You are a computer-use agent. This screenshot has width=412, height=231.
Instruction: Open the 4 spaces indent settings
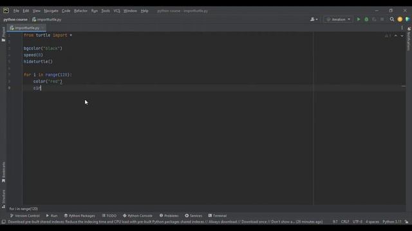pyautogui.click(x=372, y=222)
